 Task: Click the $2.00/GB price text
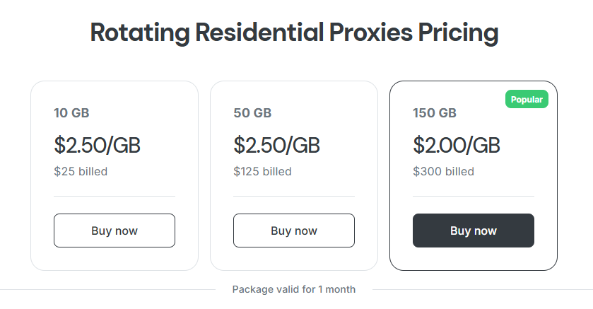457,146
